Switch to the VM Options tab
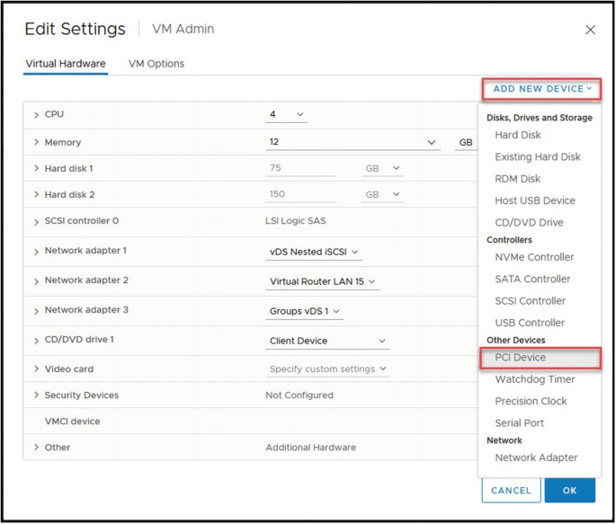This screenshot has width=616, height=524. coord(156,64)
